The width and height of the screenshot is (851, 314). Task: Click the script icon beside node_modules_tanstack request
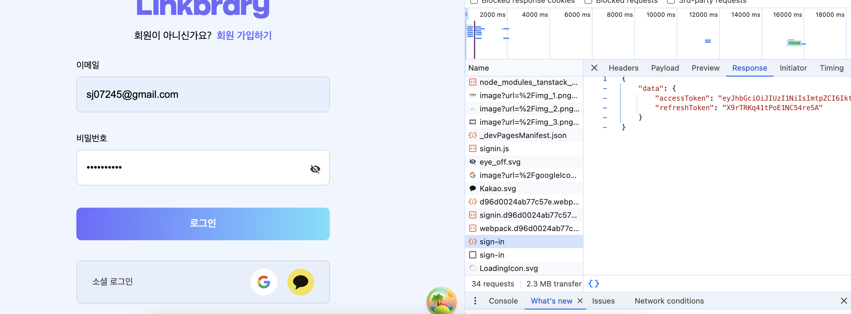473,82
